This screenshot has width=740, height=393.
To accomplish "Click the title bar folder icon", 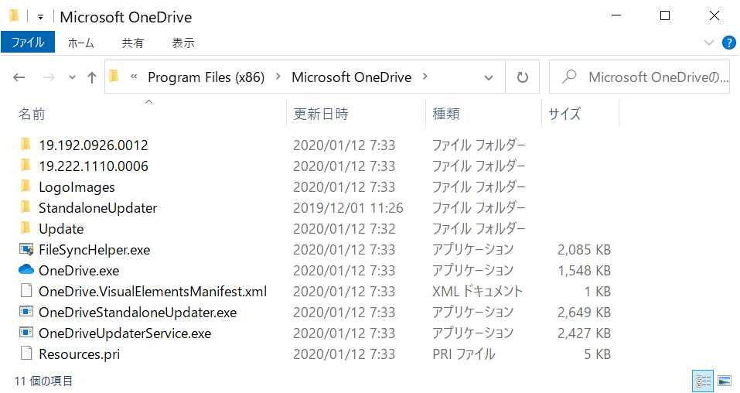I will click(14, 16).
